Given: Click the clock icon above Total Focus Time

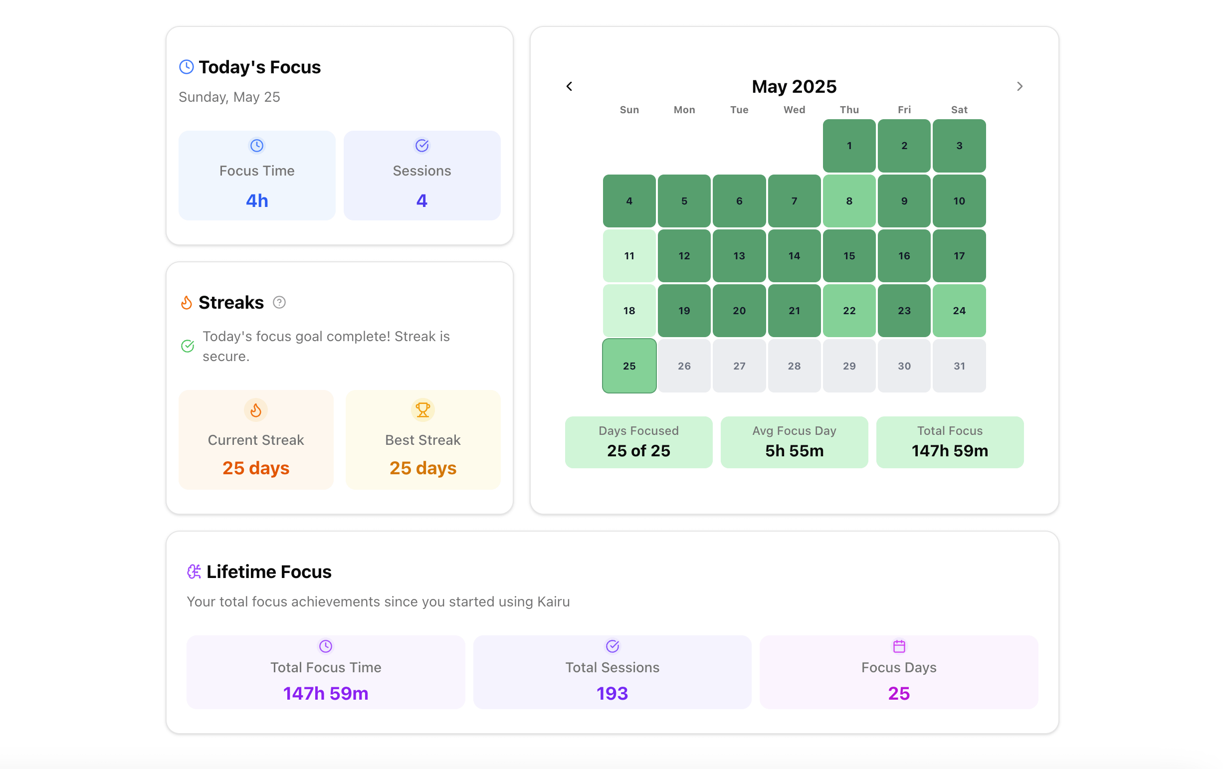Looking at the screenshot, I should tap(326, 646).
